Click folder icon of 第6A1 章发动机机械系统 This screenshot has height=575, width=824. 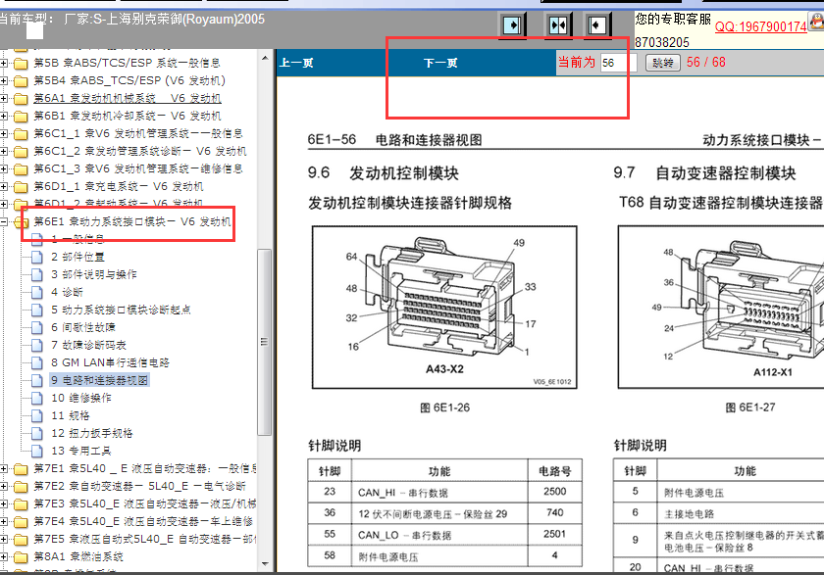(x=21, y=99)
